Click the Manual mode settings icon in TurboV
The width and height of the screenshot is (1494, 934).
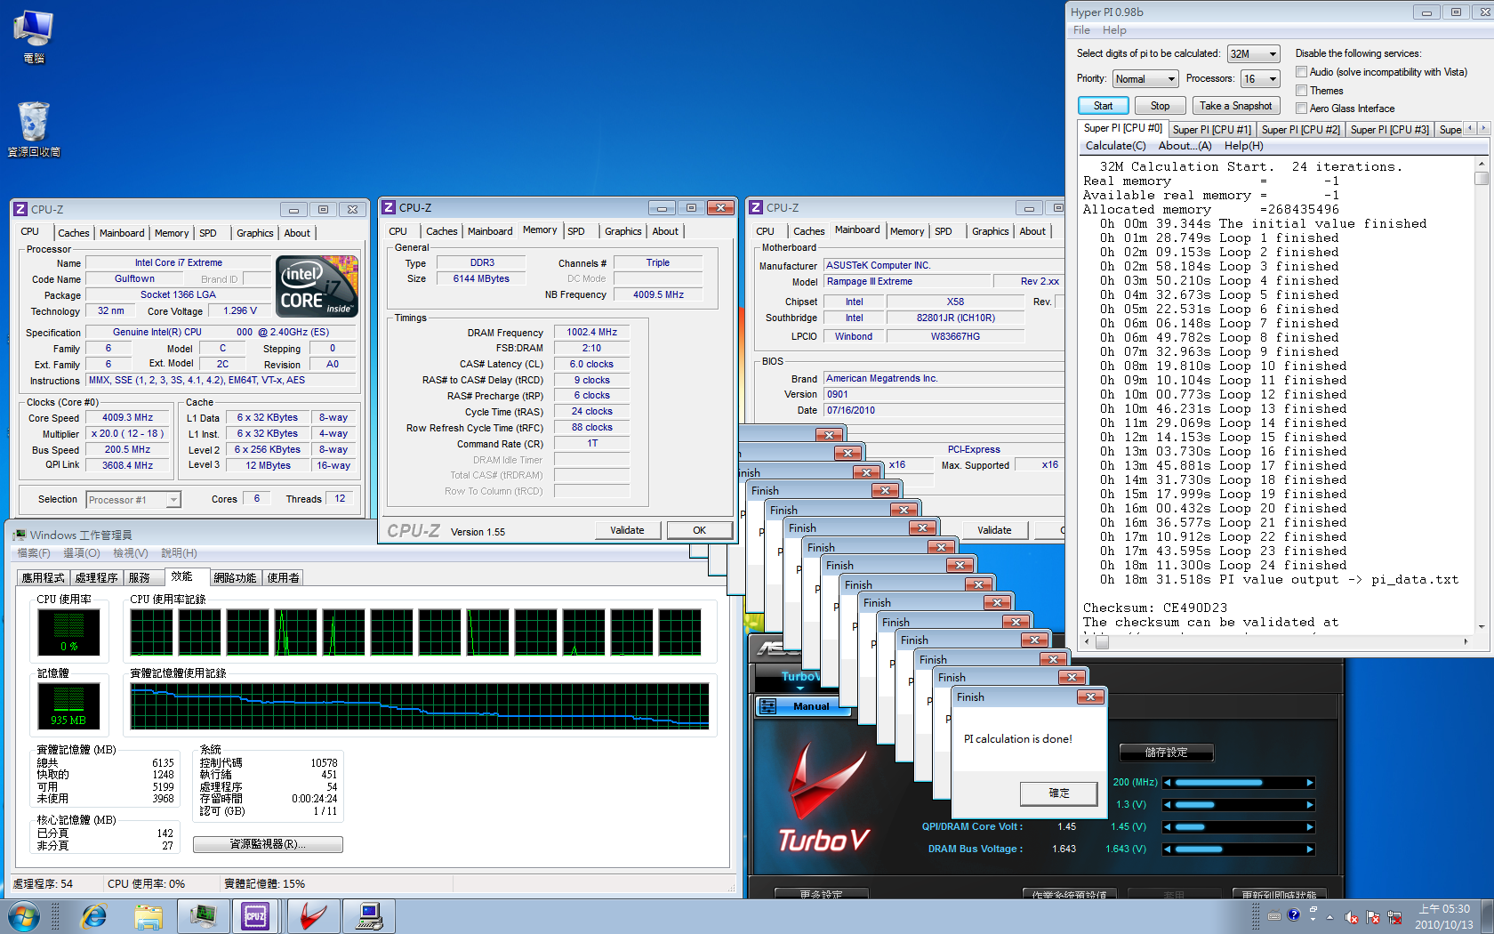(768, 706)
